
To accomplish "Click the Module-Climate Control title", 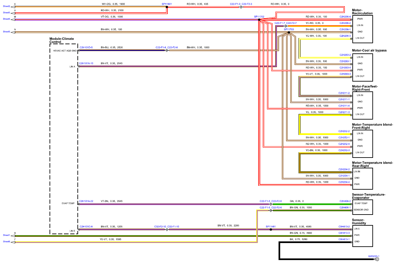I will point(62,40).
